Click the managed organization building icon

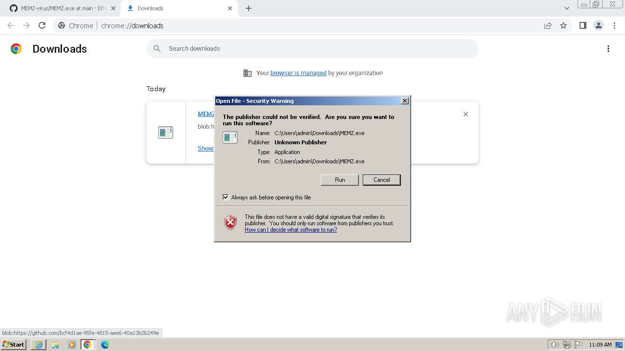pos(248,73)
